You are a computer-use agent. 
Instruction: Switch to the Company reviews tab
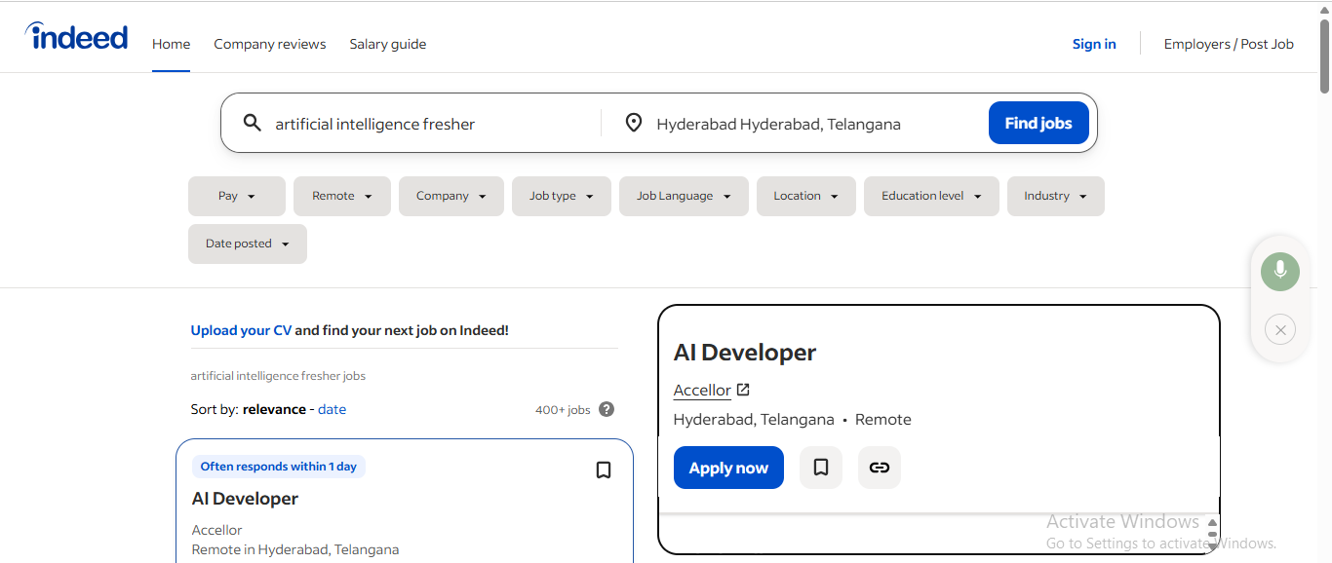(269, 44)
